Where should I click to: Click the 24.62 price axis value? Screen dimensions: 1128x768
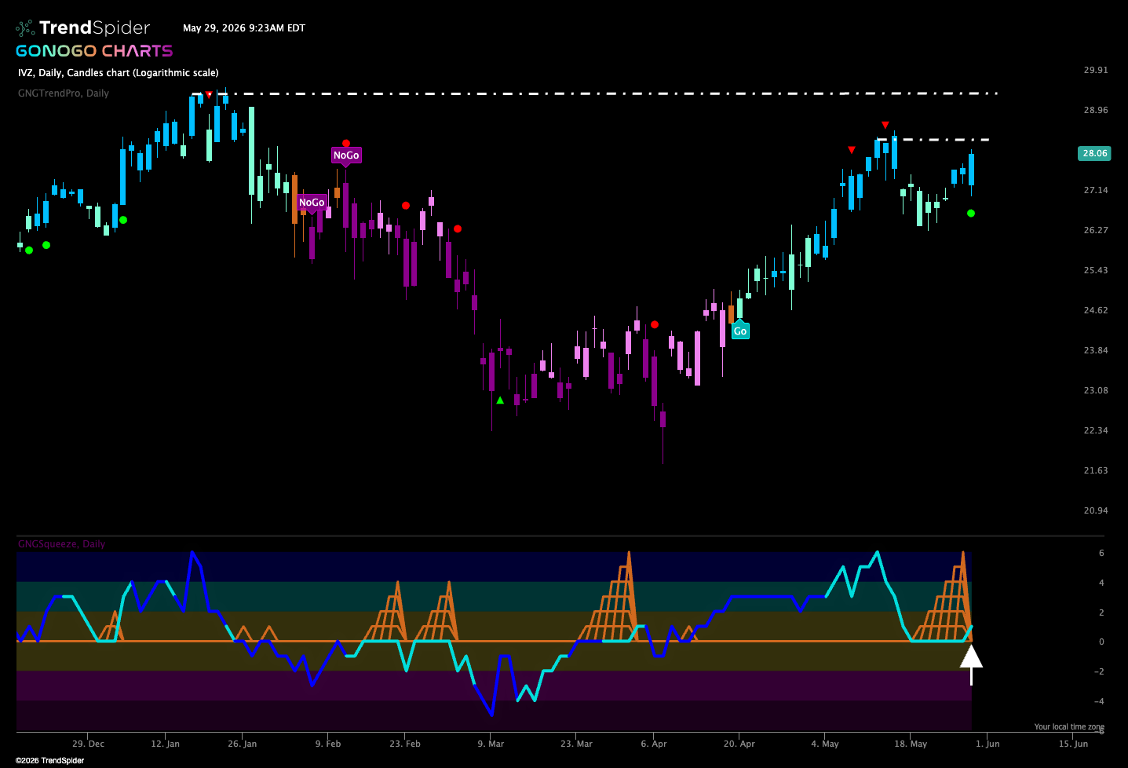[1096, 310]
